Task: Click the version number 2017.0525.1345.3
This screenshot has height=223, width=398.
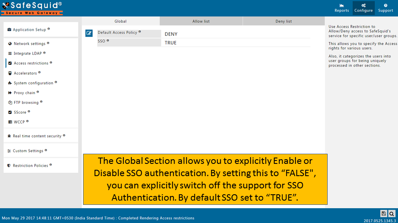Action: pos(379,221)
